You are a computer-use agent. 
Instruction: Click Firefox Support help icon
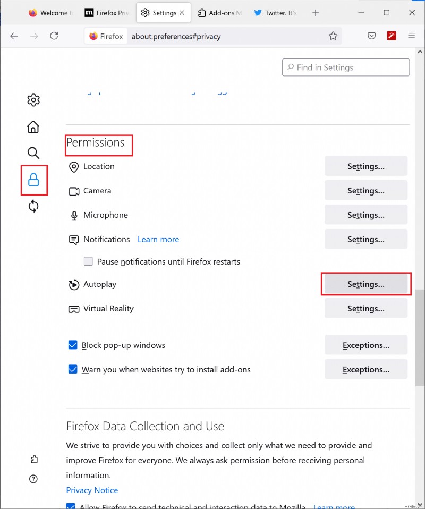click(x=34, y=479)
